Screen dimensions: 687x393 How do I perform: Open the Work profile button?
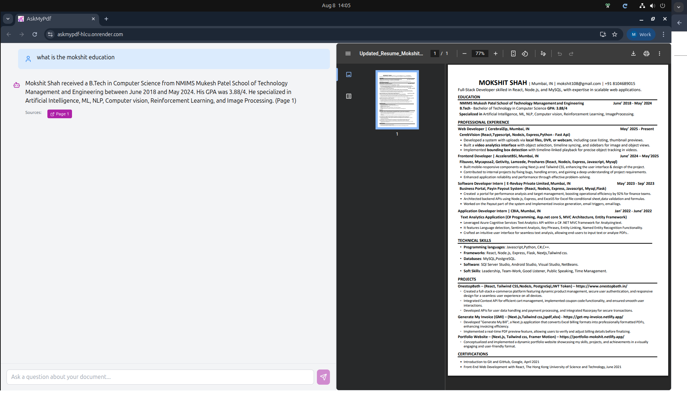[641, 34]
